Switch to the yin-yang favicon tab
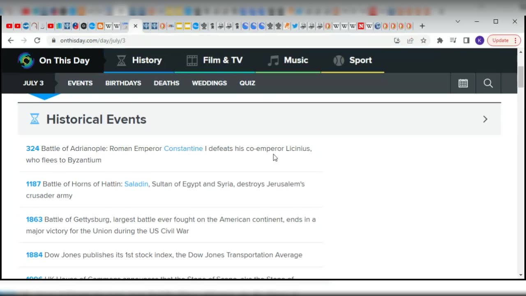 pyautogui.click(x=76, y=26)
